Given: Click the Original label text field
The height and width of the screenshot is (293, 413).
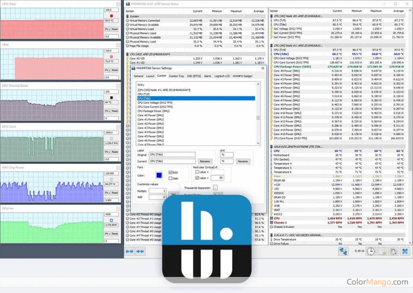Looking at the screenshot, I should pyautogui.click(x=172, y=155).
